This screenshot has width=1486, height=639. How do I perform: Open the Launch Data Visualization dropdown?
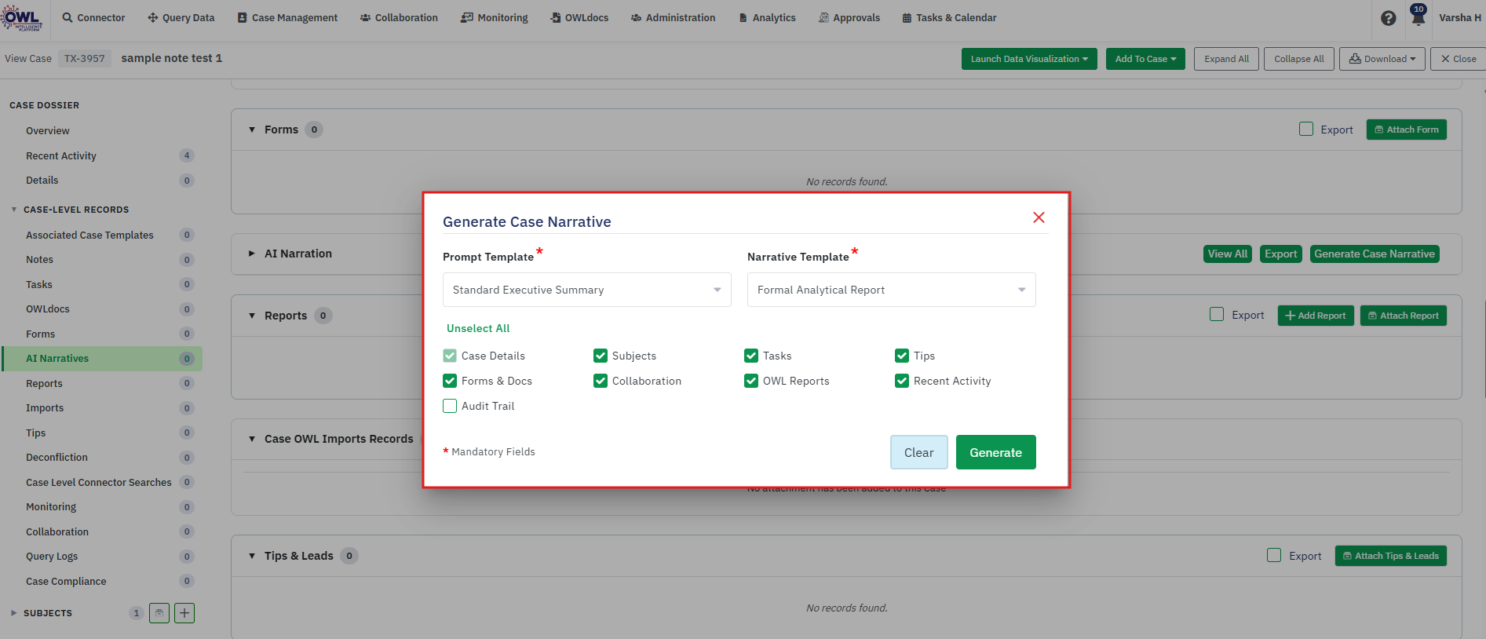1029,59
